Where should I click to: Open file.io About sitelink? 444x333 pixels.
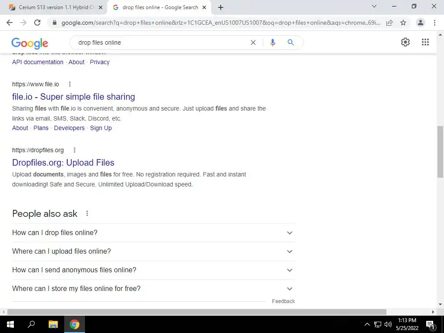20,128
